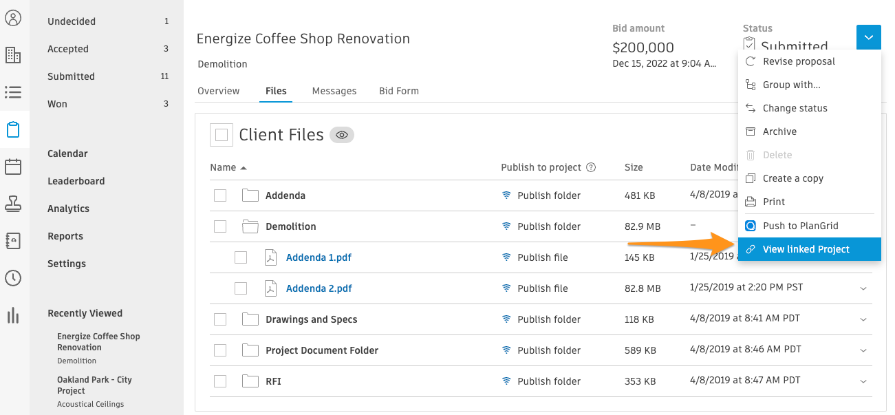Sort files by Name column

228,167
